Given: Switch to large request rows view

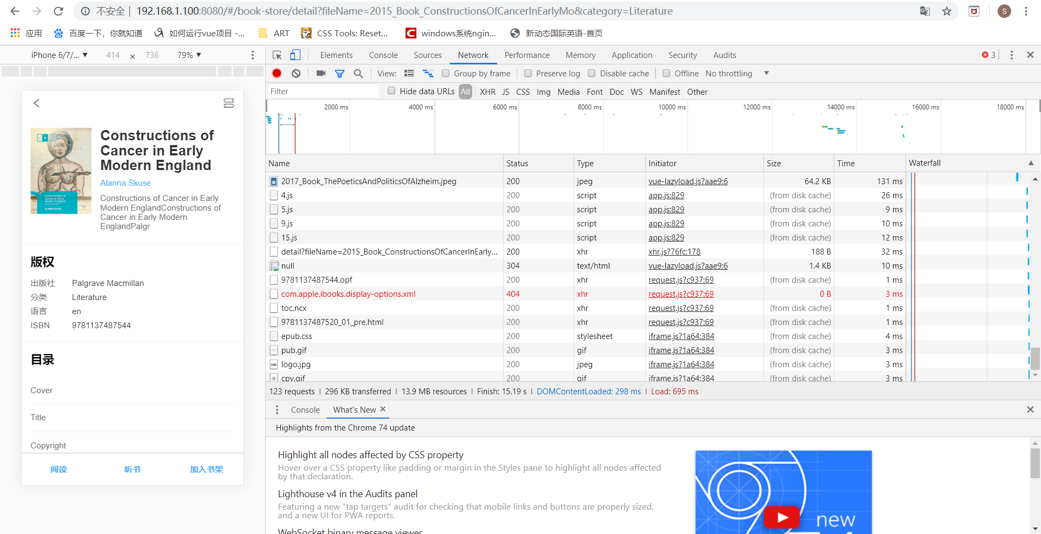Looking at the screenshot, I should click(409, 73).
